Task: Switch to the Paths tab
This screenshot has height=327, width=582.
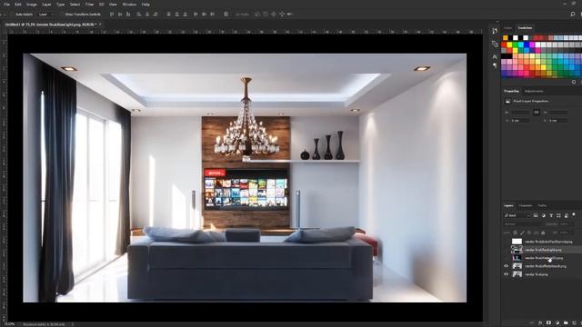Action: pos(542,205)
